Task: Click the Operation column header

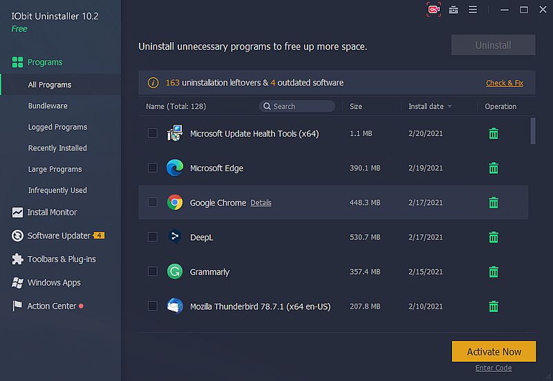Action: coord(500,106)
